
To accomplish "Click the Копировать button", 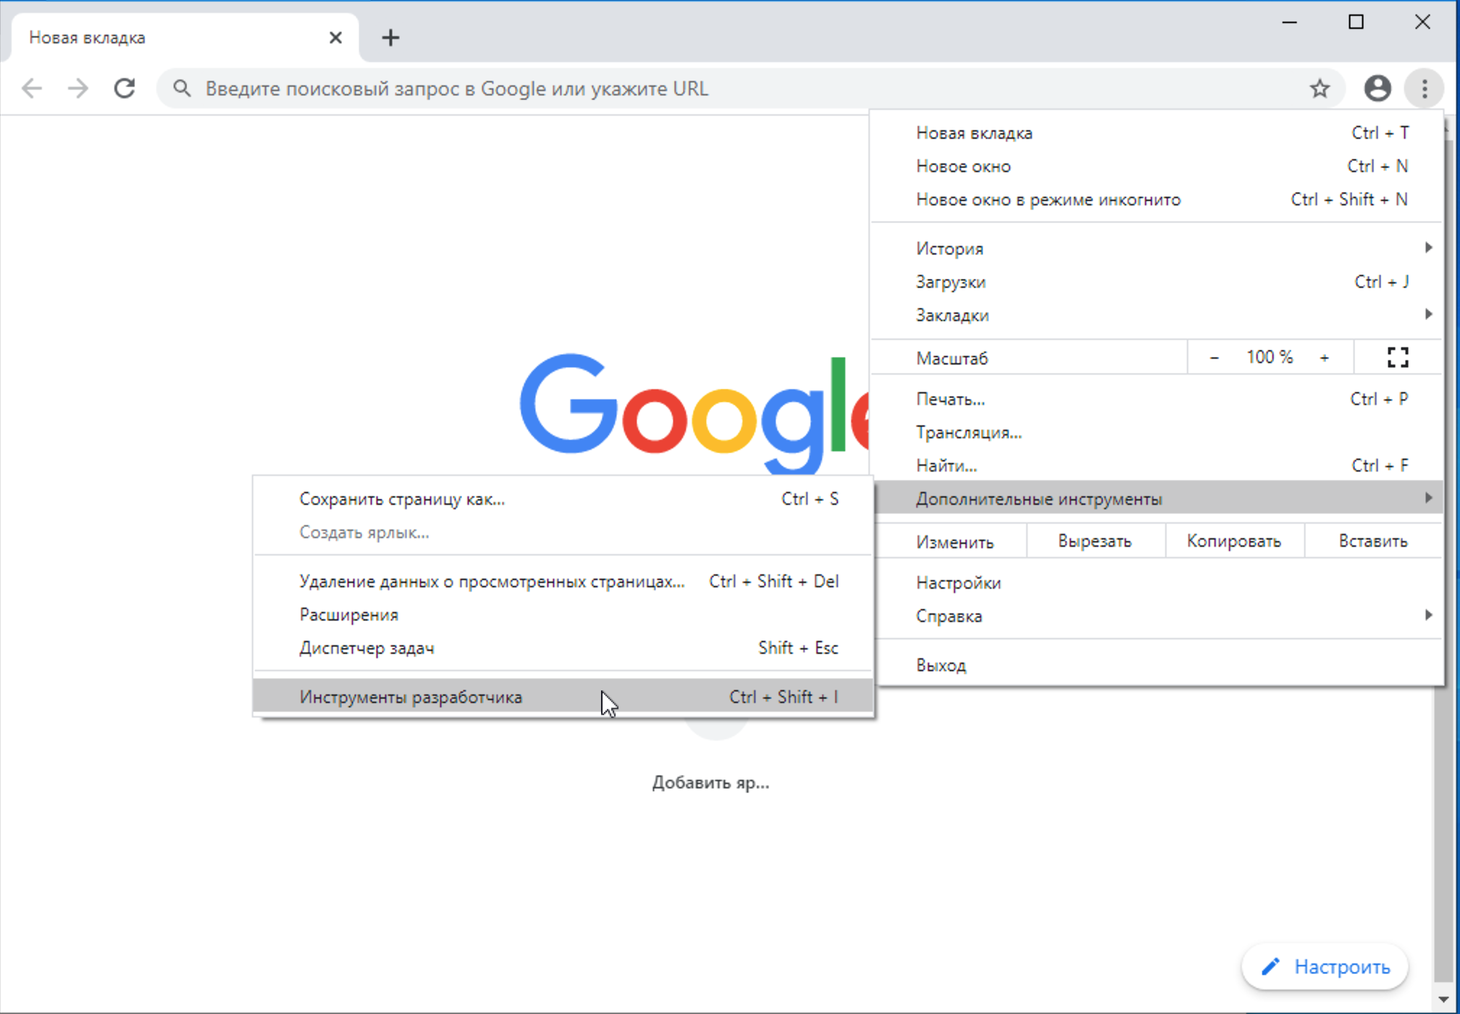I will [x=1234, y=542].
